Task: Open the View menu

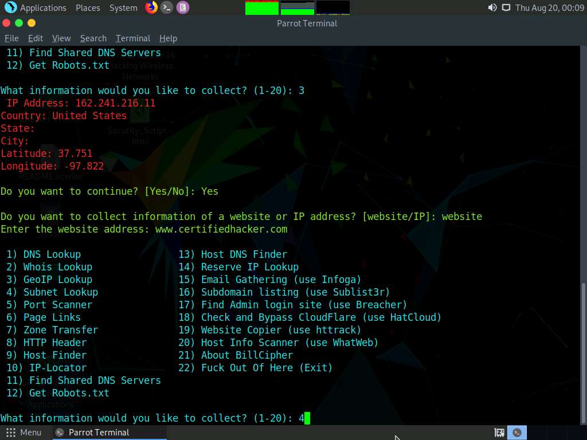Action: point(61,38)
